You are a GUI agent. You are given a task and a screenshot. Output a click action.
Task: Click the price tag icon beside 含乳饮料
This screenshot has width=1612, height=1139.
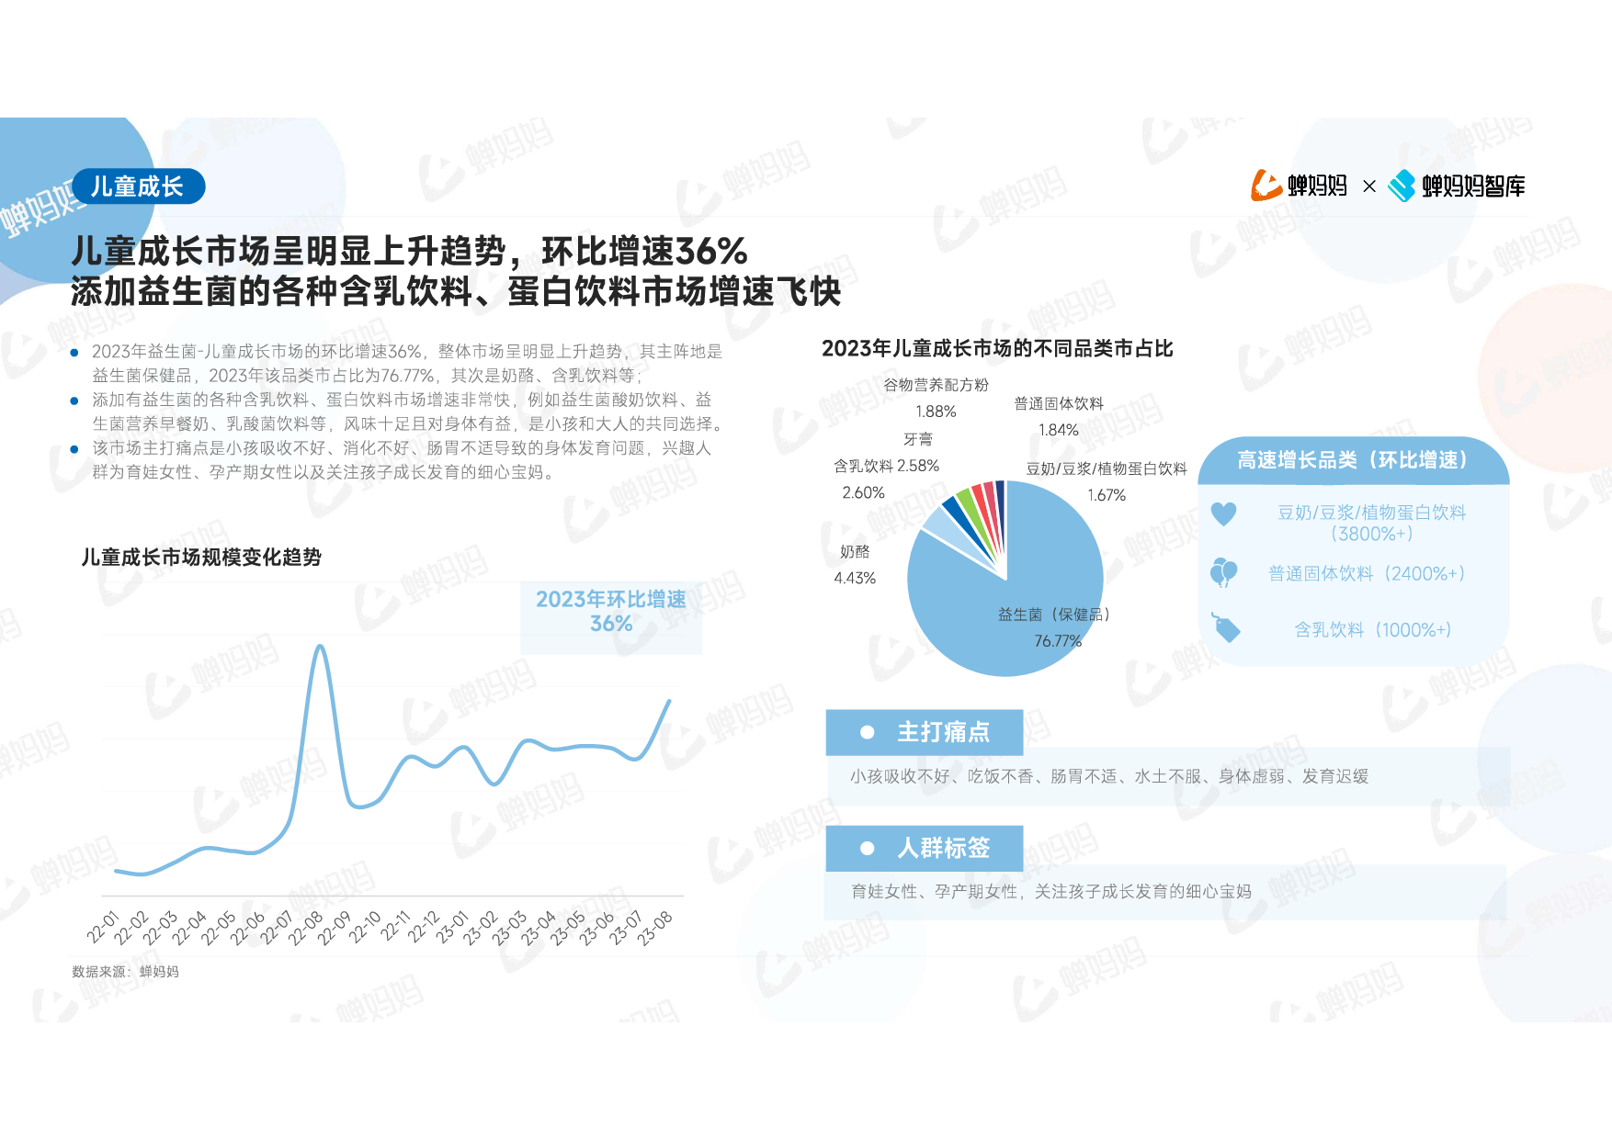pyautogui.click(x=1225, y=628)
